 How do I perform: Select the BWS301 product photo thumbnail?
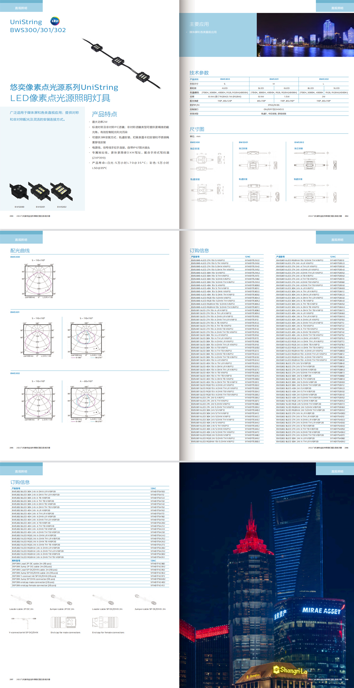pyautogui.click(x=40, y=191)
